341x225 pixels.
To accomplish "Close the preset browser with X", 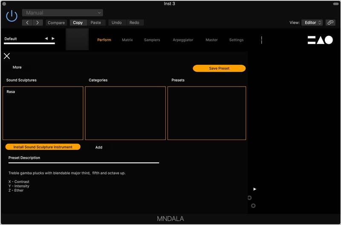I will tap(7, 56).
